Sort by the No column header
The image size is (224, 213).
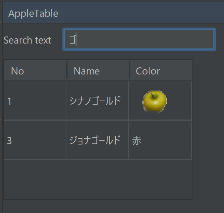tap(35, 71)
